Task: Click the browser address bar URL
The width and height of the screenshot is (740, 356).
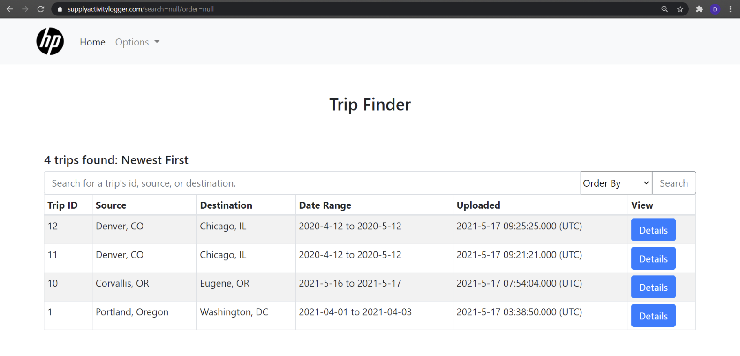Action: point(141,9)
